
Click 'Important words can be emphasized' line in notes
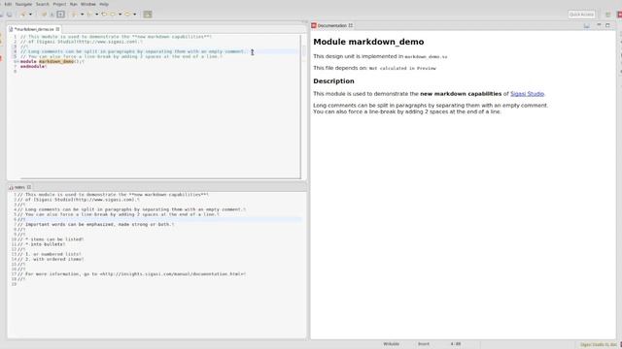pyautogui.click(x=95, y=224)
